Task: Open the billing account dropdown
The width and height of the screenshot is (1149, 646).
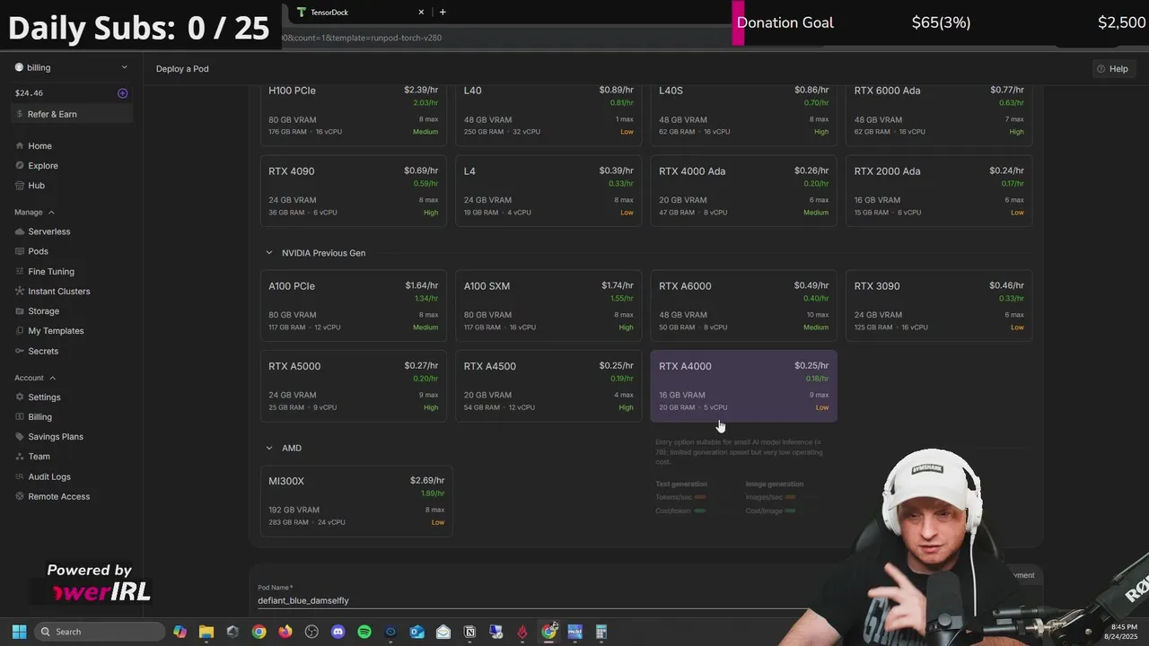Action: [72, 67]
